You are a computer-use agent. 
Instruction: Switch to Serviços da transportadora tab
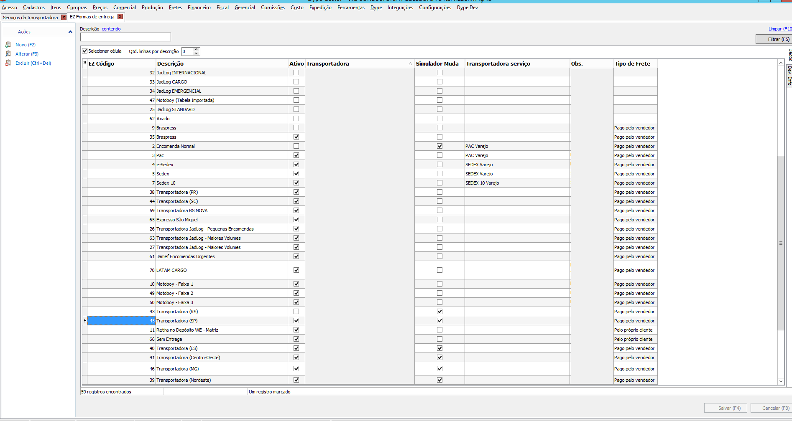tap(31, 18)
